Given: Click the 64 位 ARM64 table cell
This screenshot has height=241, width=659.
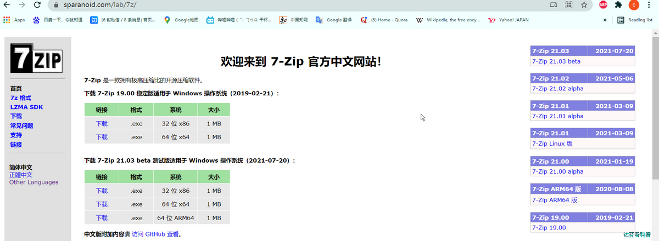Looking at the screenshot, I should click(x=176, y=217).
